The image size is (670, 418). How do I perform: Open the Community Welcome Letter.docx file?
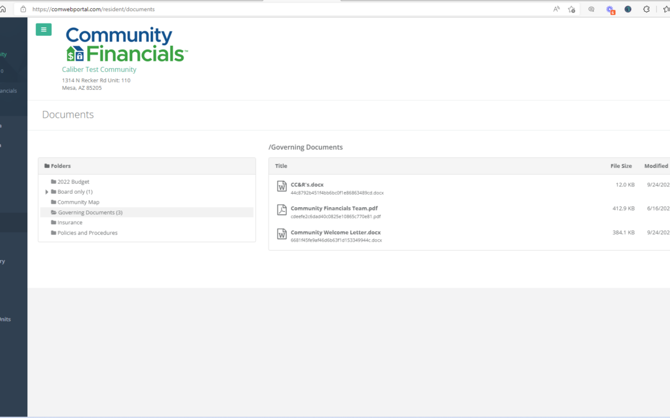tap(336, 232)
